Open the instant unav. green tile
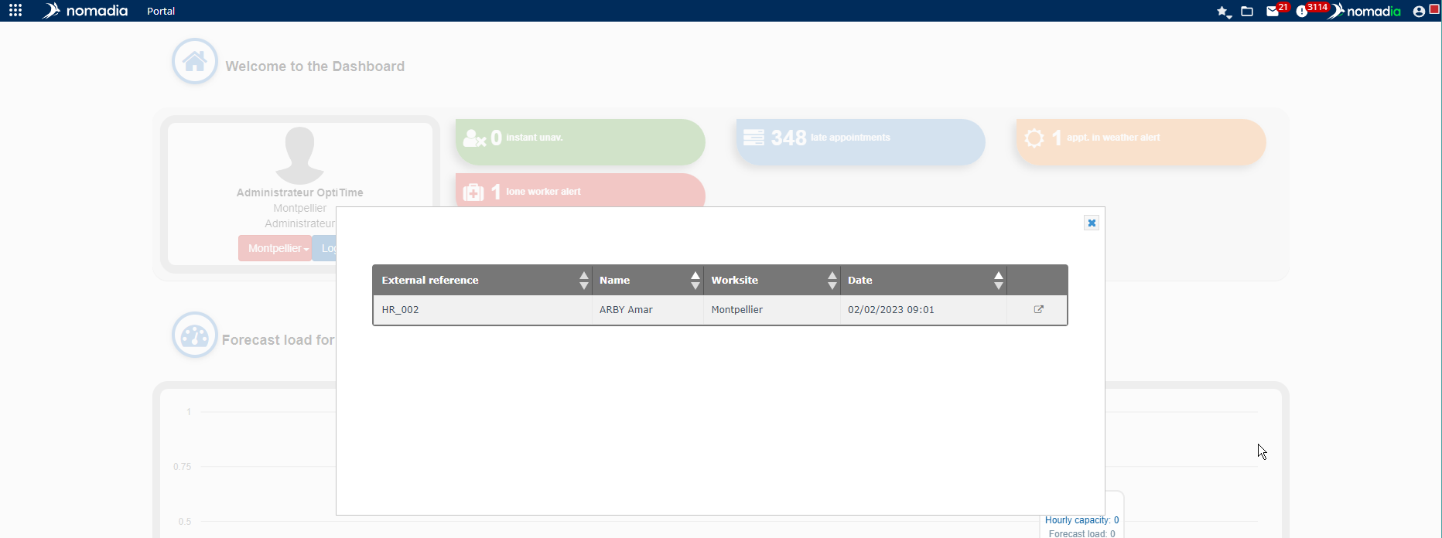This screenshot has width=1442, height=538. tap(580, 141)
